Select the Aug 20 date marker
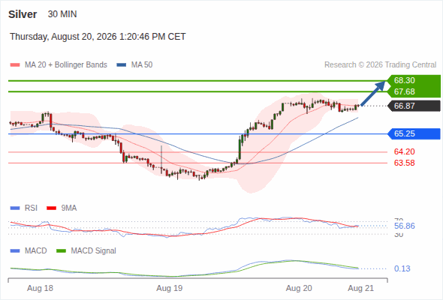Image resolution: width=443 pixels, height=300 pixels. point(299,289)
